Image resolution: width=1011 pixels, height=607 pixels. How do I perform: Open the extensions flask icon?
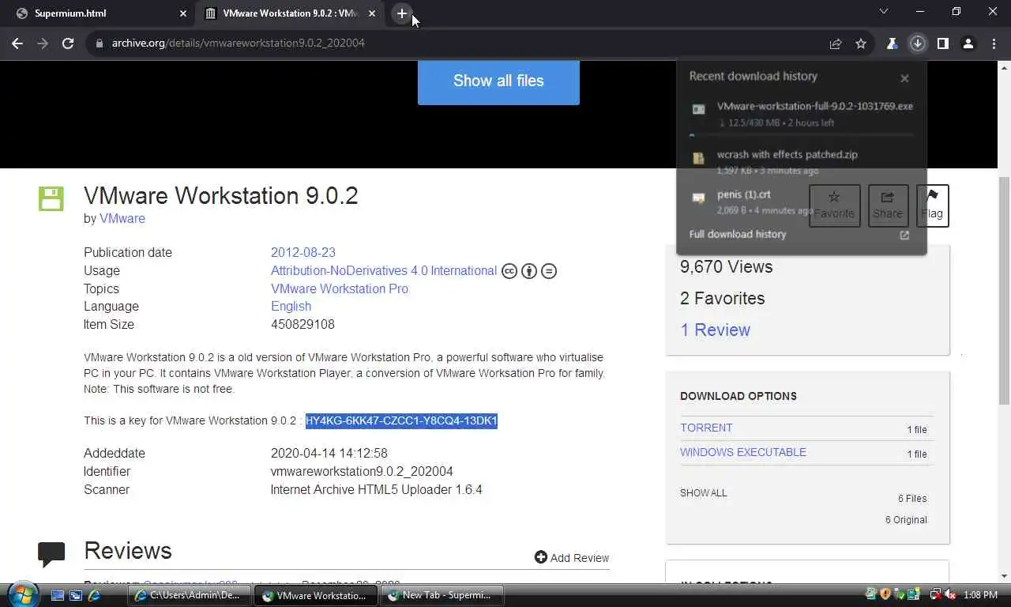(892, 43)
